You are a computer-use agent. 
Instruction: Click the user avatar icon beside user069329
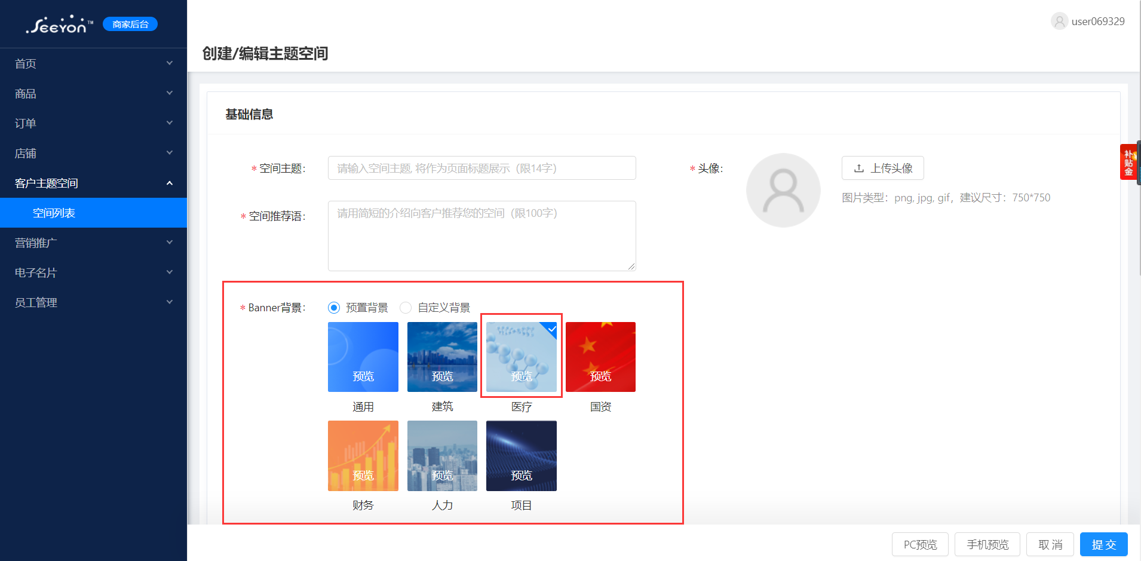(1059, 22)
